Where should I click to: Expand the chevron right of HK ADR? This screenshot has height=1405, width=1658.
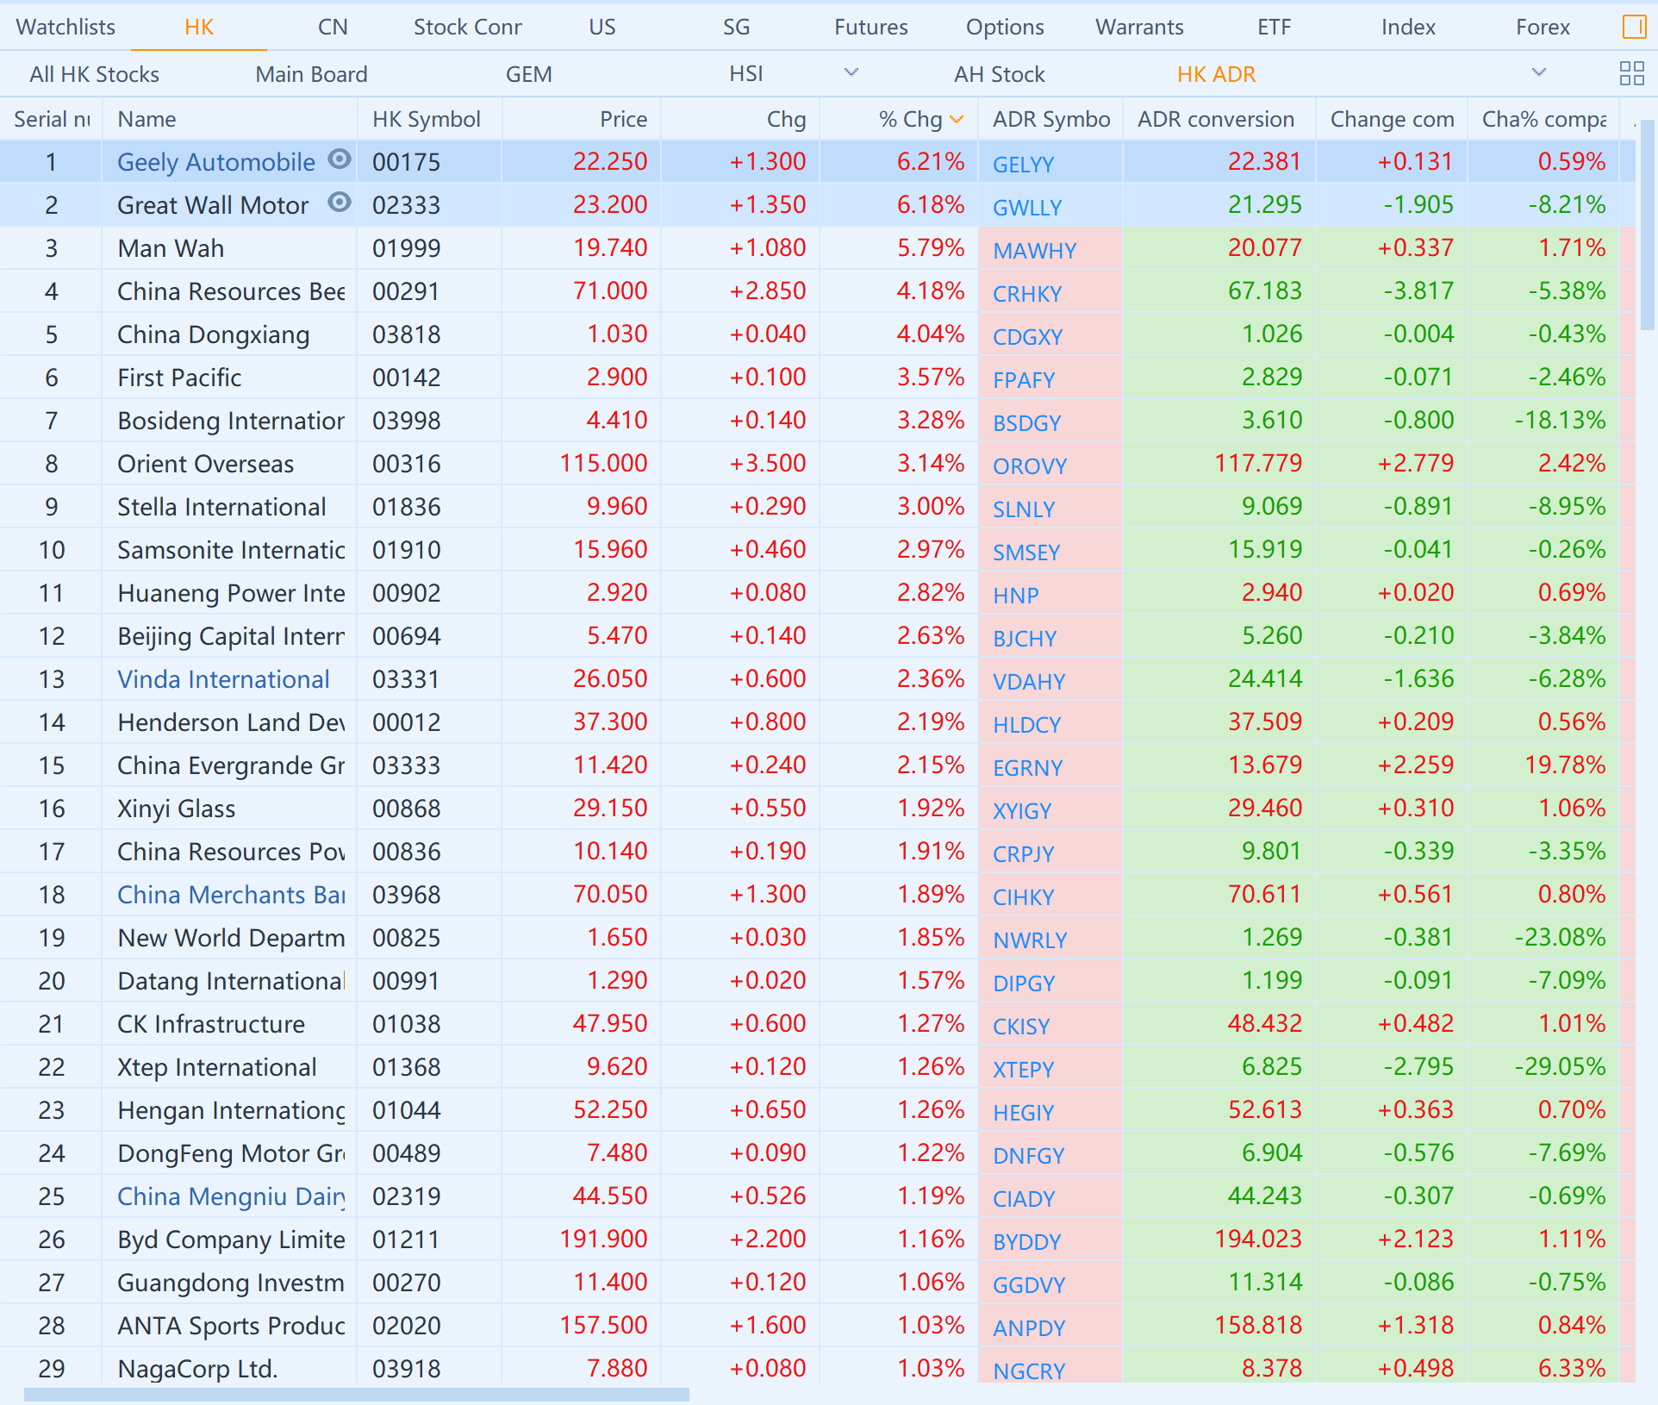[x=1538, y=72]
